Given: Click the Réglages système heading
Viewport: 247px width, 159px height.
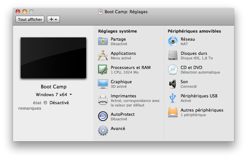Looking at the screenshot, I should [118, 31].
